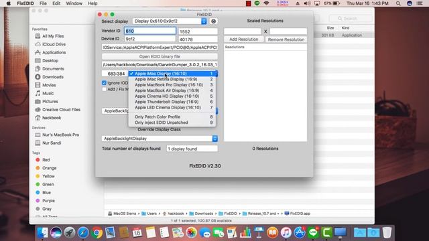Open Notification Center icon in menu bar
Viewport: 429px width, 241px height.
pos(419,3)
